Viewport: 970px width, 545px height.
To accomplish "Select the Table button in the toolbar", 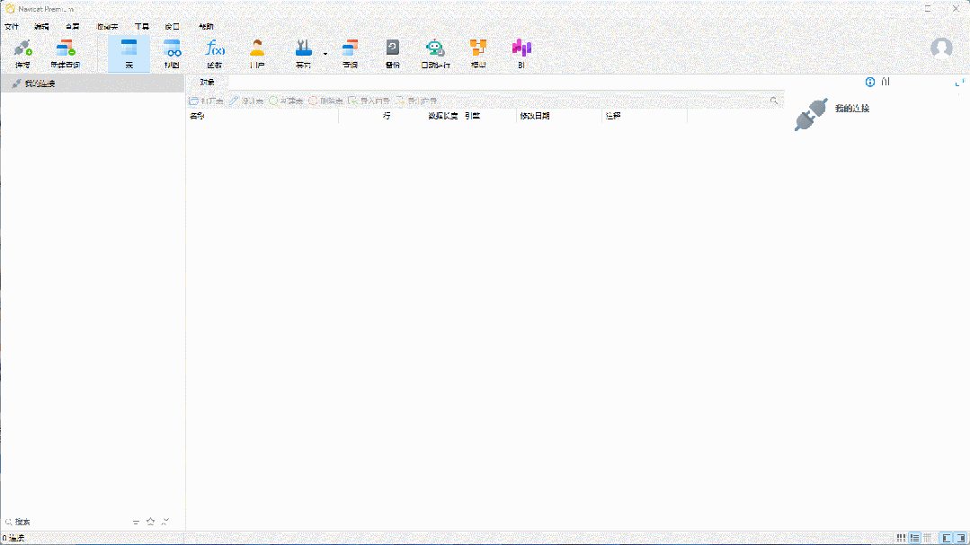I will click(129, 53).
